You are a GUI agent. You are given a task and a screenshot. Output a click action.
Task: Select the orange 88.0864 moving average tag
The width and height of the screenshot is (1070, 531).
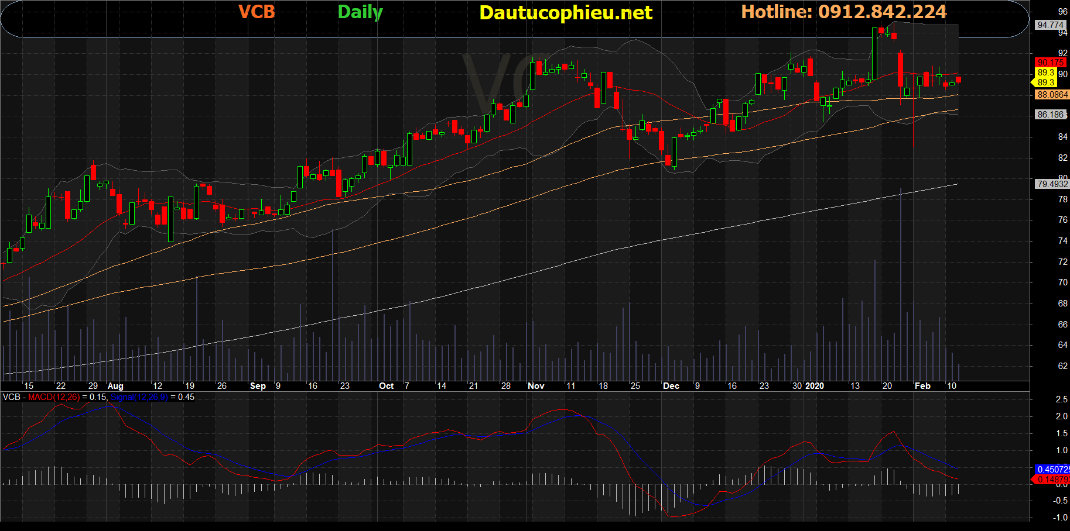coord(1052,95)
